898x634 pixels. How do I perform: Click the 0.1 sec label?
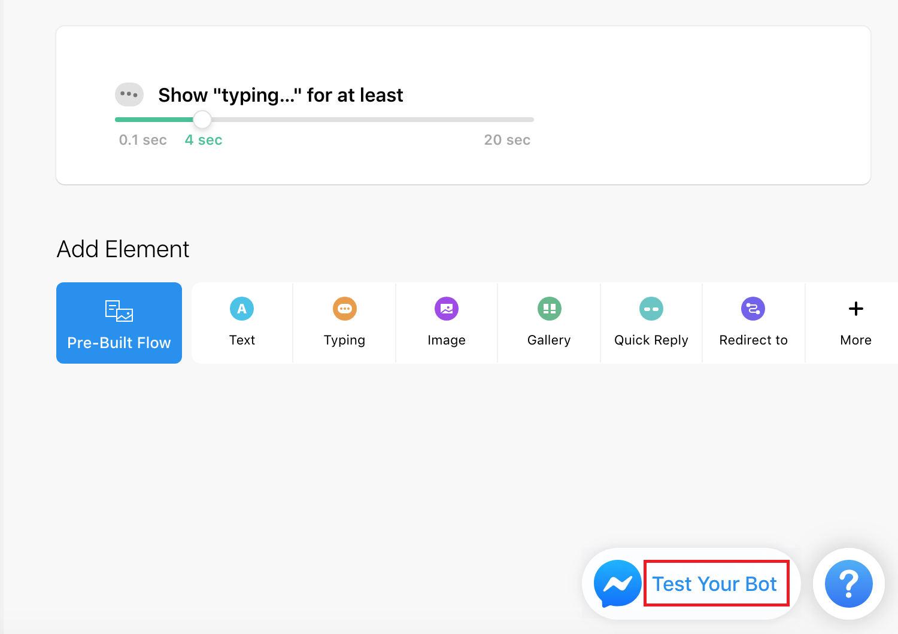tap(142, 139)
